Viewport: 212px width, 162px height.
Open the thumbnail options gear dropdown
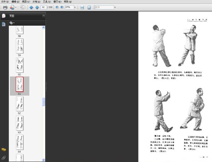(x=12, y=23)
